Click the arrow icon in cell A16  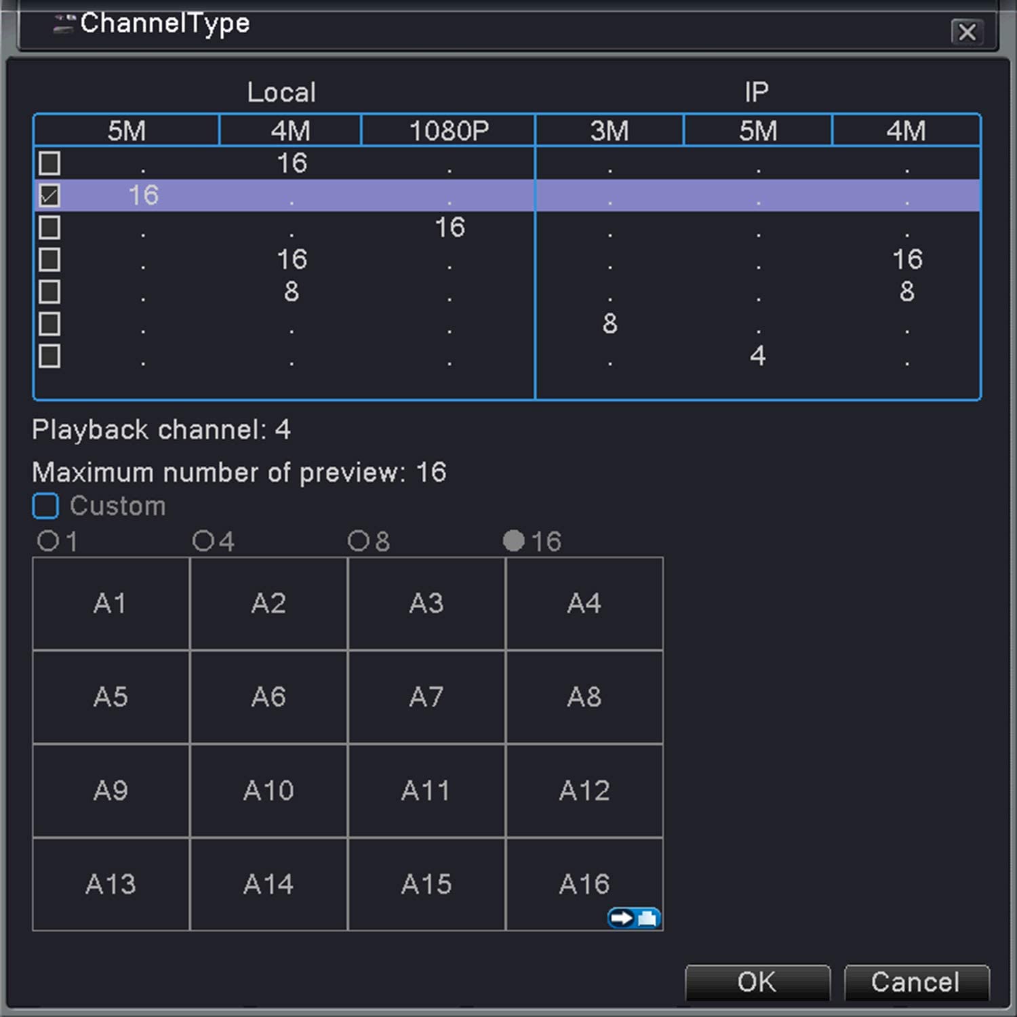(620, 918)
